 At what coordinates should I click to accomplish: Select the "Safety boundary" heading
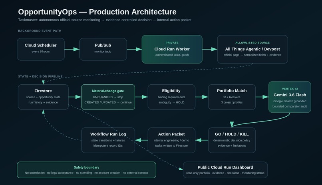86,167
